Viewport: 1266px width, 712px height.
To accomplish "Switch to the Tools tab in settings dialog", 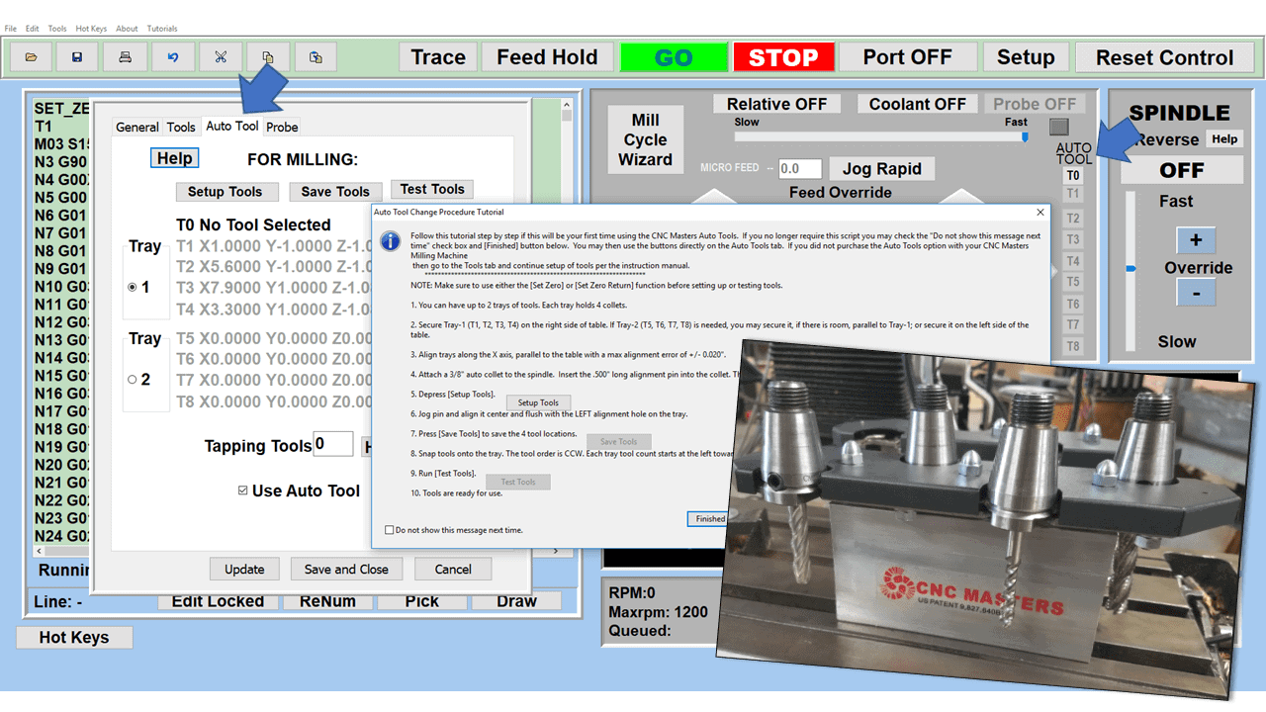I will pyautogui.click(x=181, y=127).
